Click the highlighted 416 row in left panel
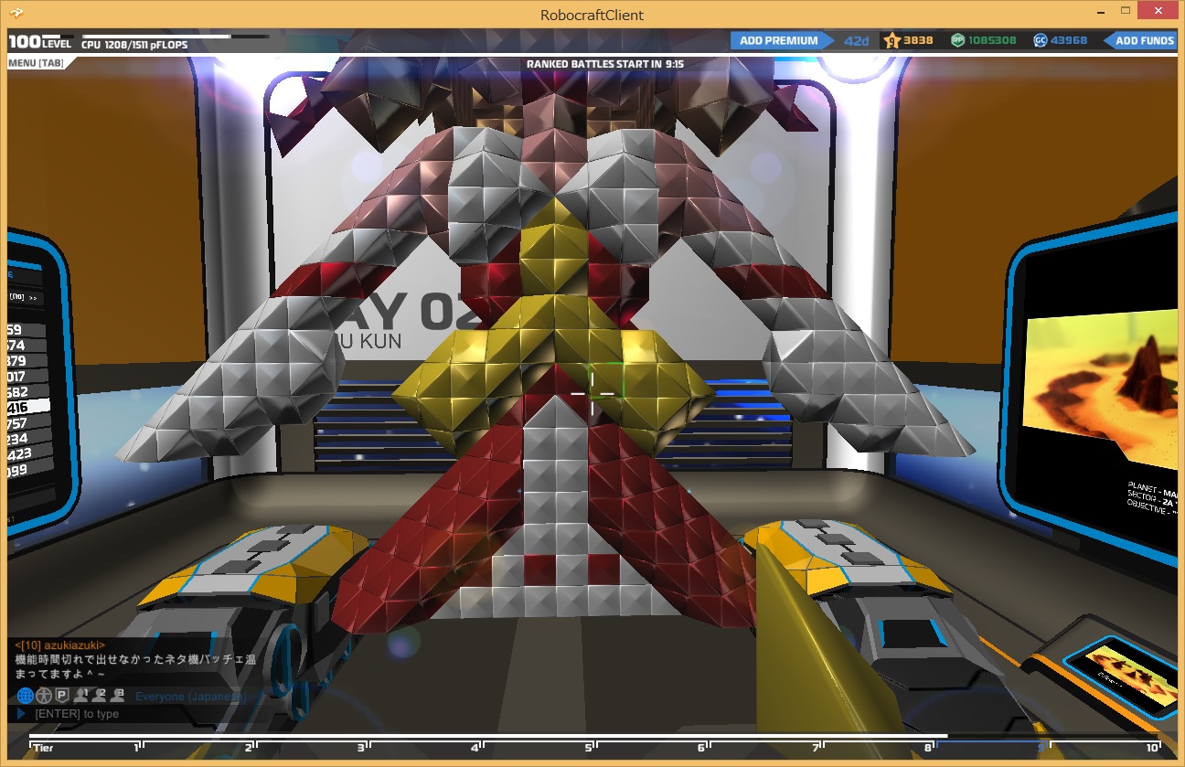 [28, 407]
